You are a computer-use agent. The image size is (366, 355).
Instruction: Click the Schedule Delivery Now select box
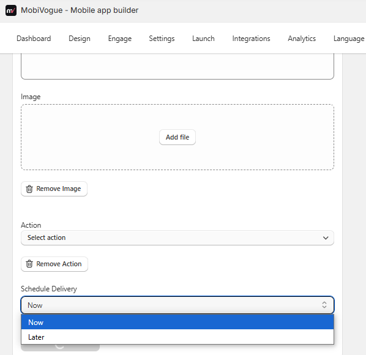pos(177,305)
